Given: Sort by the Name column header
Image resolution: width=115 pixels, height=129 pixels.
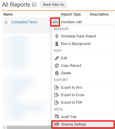Looking at the screenshot, I should coord(8,14).
